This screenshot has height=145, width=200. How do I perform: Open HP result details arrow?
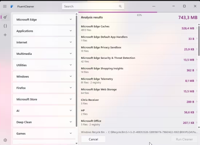pyautogui.click(x=197, y=112)
